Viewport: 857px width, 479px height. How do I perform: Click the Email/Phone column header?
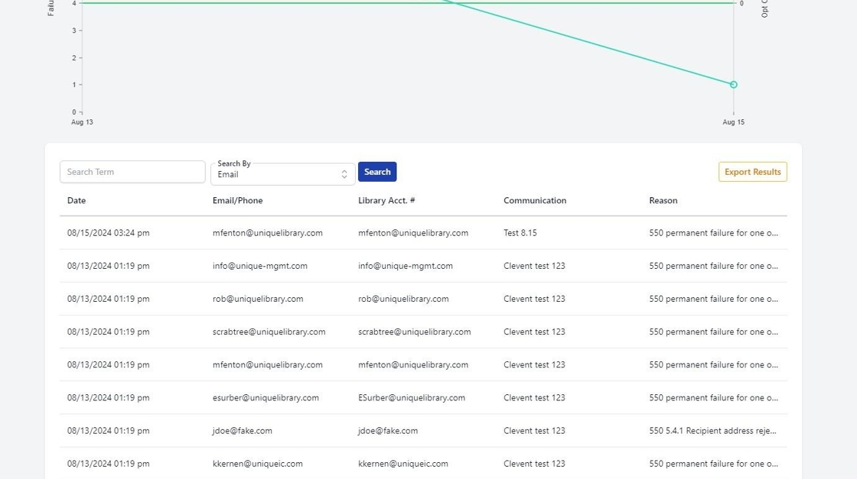[x=238, y=200]
